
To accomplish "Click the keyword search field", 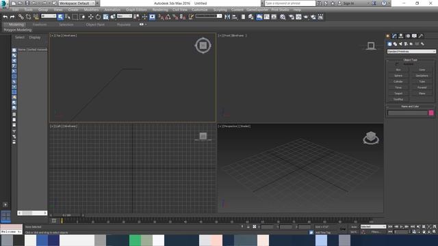I will (289, 3).
